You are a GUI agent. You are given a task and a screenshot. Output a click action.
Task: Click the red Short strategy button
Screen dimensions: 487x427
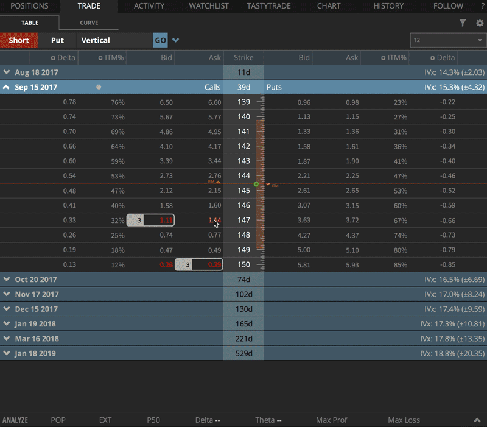pos(19,40)
